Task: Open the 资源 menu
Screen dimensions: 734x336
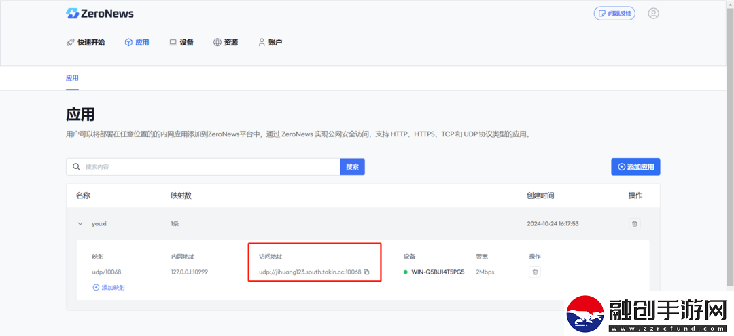Action: [226, 43]
